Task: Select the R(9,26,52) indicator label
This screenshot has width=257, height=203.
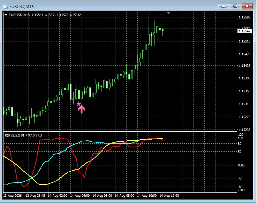Action: coord(23,135)
